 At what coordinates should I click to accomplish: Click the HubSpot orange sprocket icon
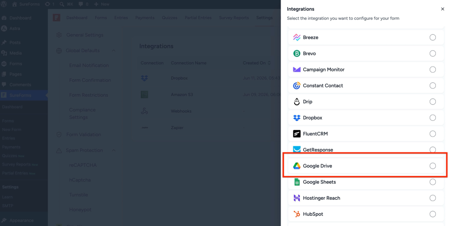297,214
